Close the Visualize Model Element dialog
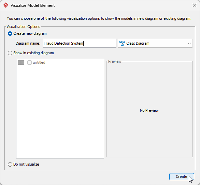Image resolution: width=200 pixels, height=185 pixels. click(x=195, y=5)
